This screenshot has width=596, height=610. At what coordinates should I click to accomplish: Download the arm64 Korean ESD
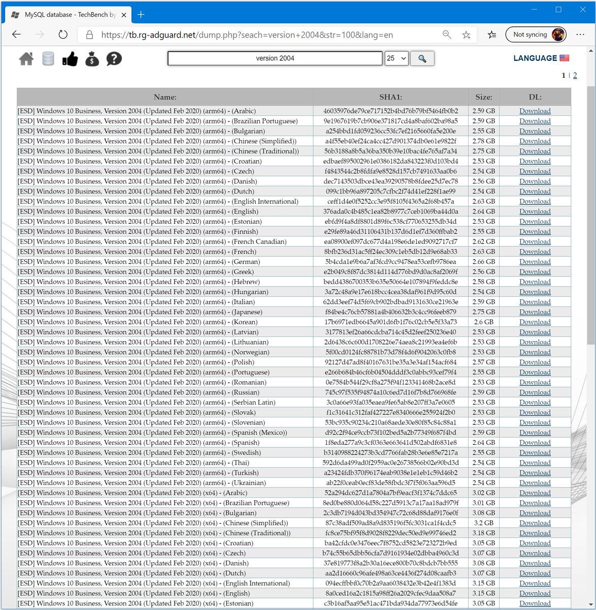tap(535, 322)
